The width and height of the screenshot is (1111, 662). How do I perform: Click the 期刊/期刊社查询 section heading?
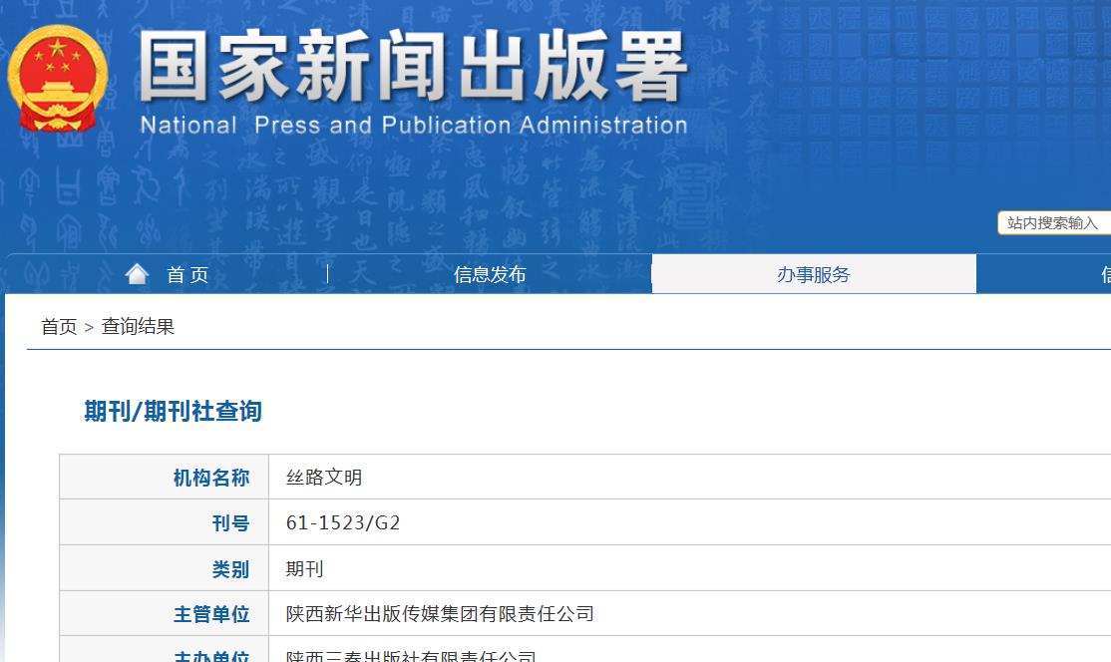[173, 412]
